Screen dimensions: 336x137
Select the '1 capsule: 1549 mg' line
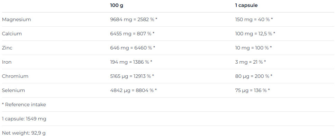pyautogui.click(x=24, y=119)
